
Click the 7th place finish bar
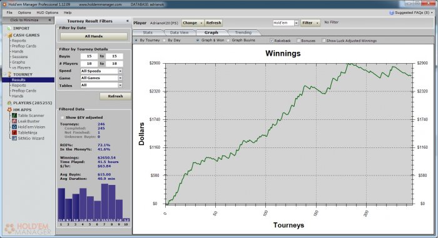104,202
